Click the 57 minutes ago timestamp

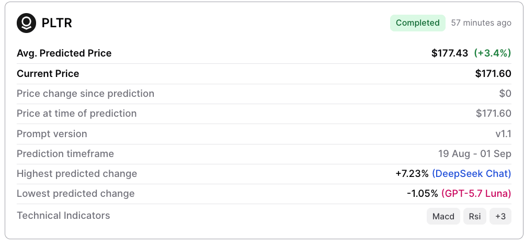[x=481, y=23]
